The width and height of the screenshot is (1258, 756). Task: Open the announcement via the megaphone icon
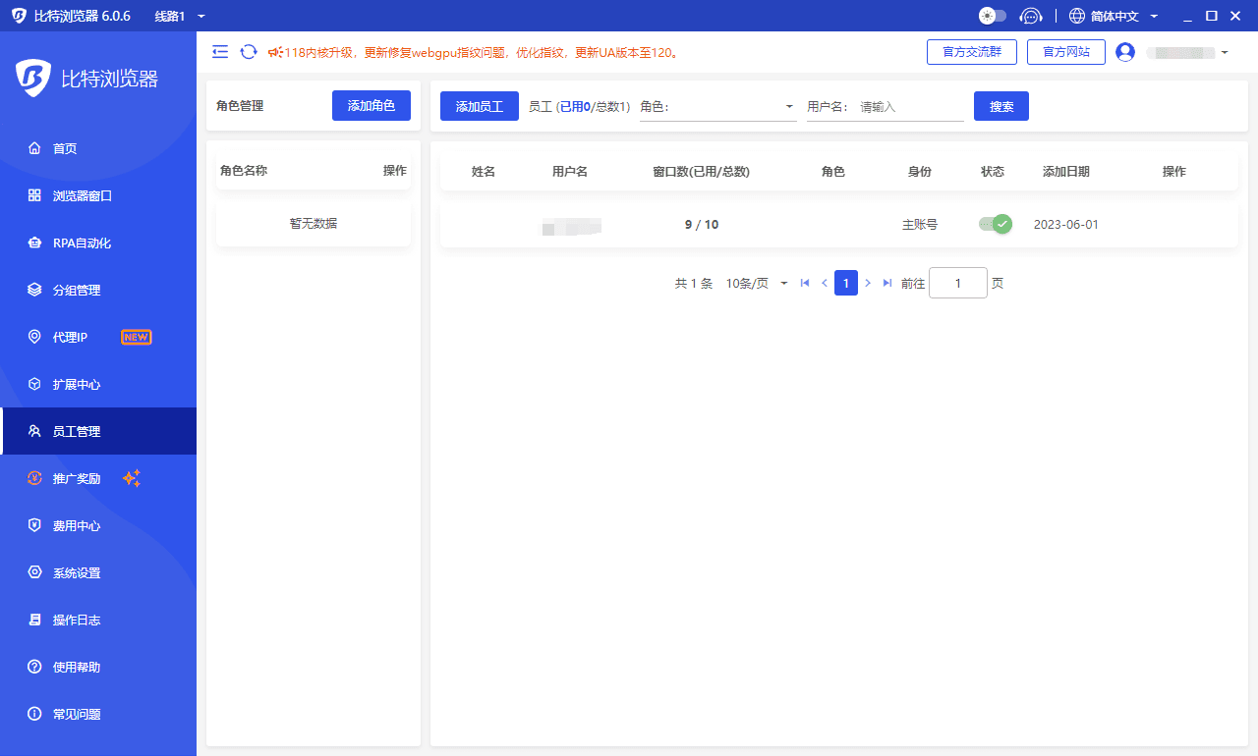pyautogui.click(x=277, y=51)
